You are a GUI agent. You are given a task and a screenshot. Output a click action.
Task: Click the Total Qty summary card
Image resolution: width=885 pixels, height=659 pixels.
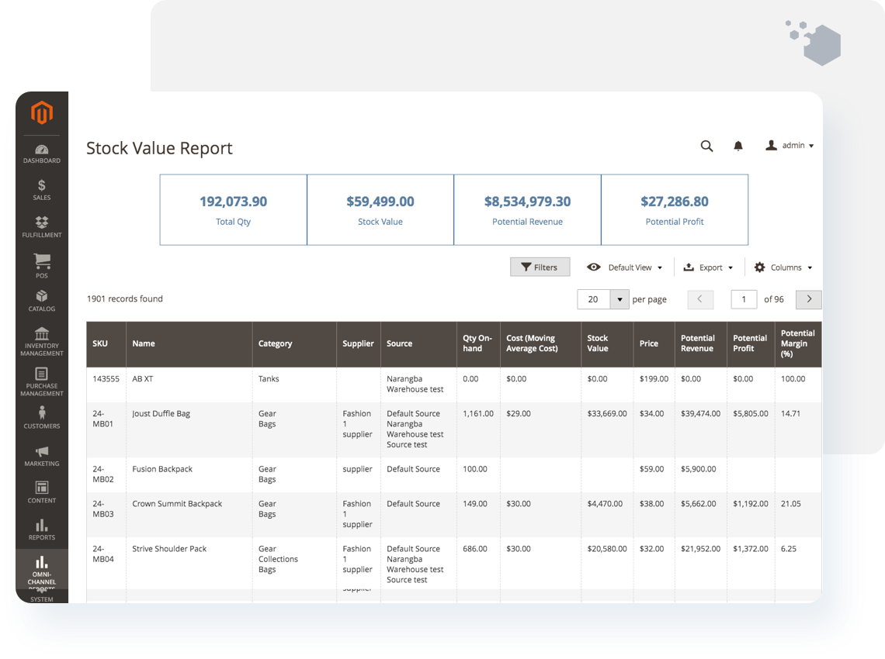click(233, 209)
